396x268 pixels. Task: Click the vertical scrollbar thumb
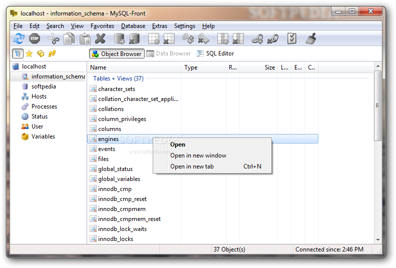click(378, 105)
